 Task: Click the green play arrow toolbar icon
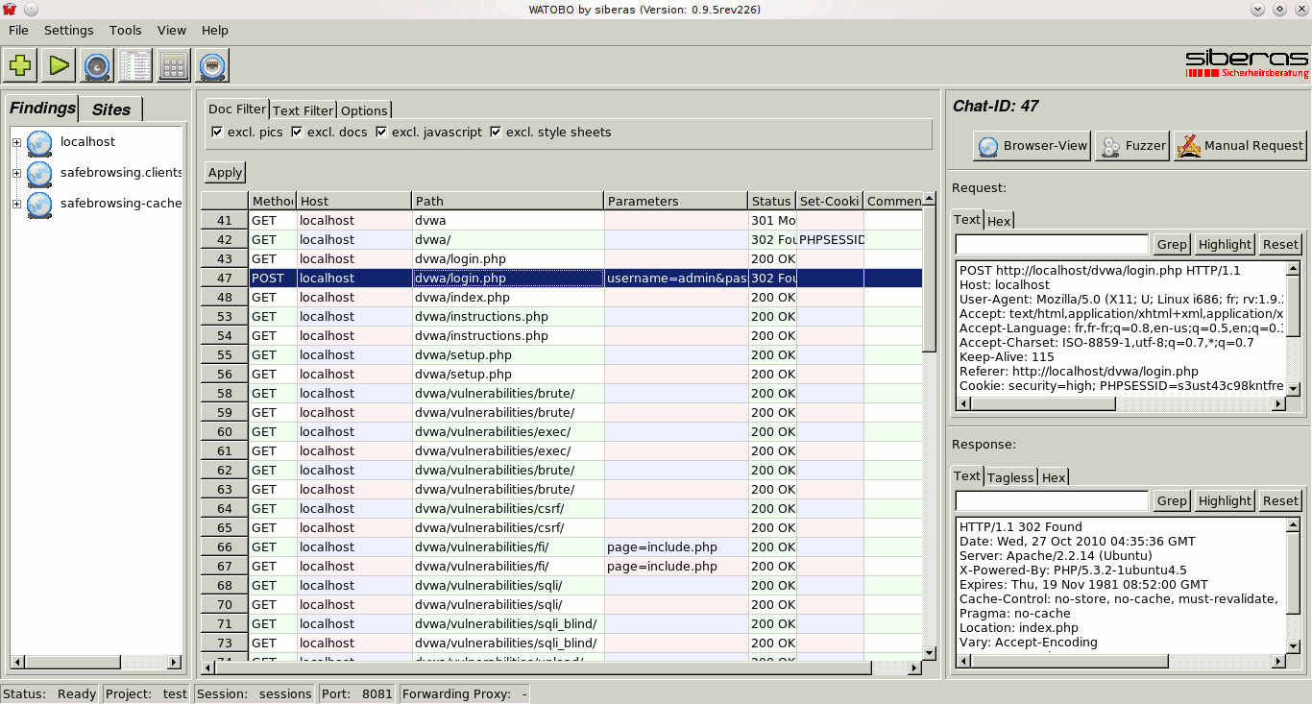(x=59, y=66)
